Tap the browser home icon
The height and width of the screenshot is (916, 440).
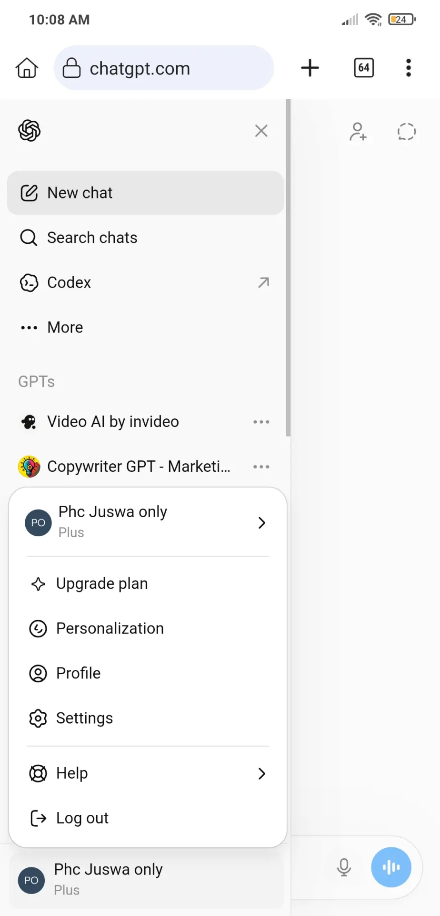click(27, 68)
